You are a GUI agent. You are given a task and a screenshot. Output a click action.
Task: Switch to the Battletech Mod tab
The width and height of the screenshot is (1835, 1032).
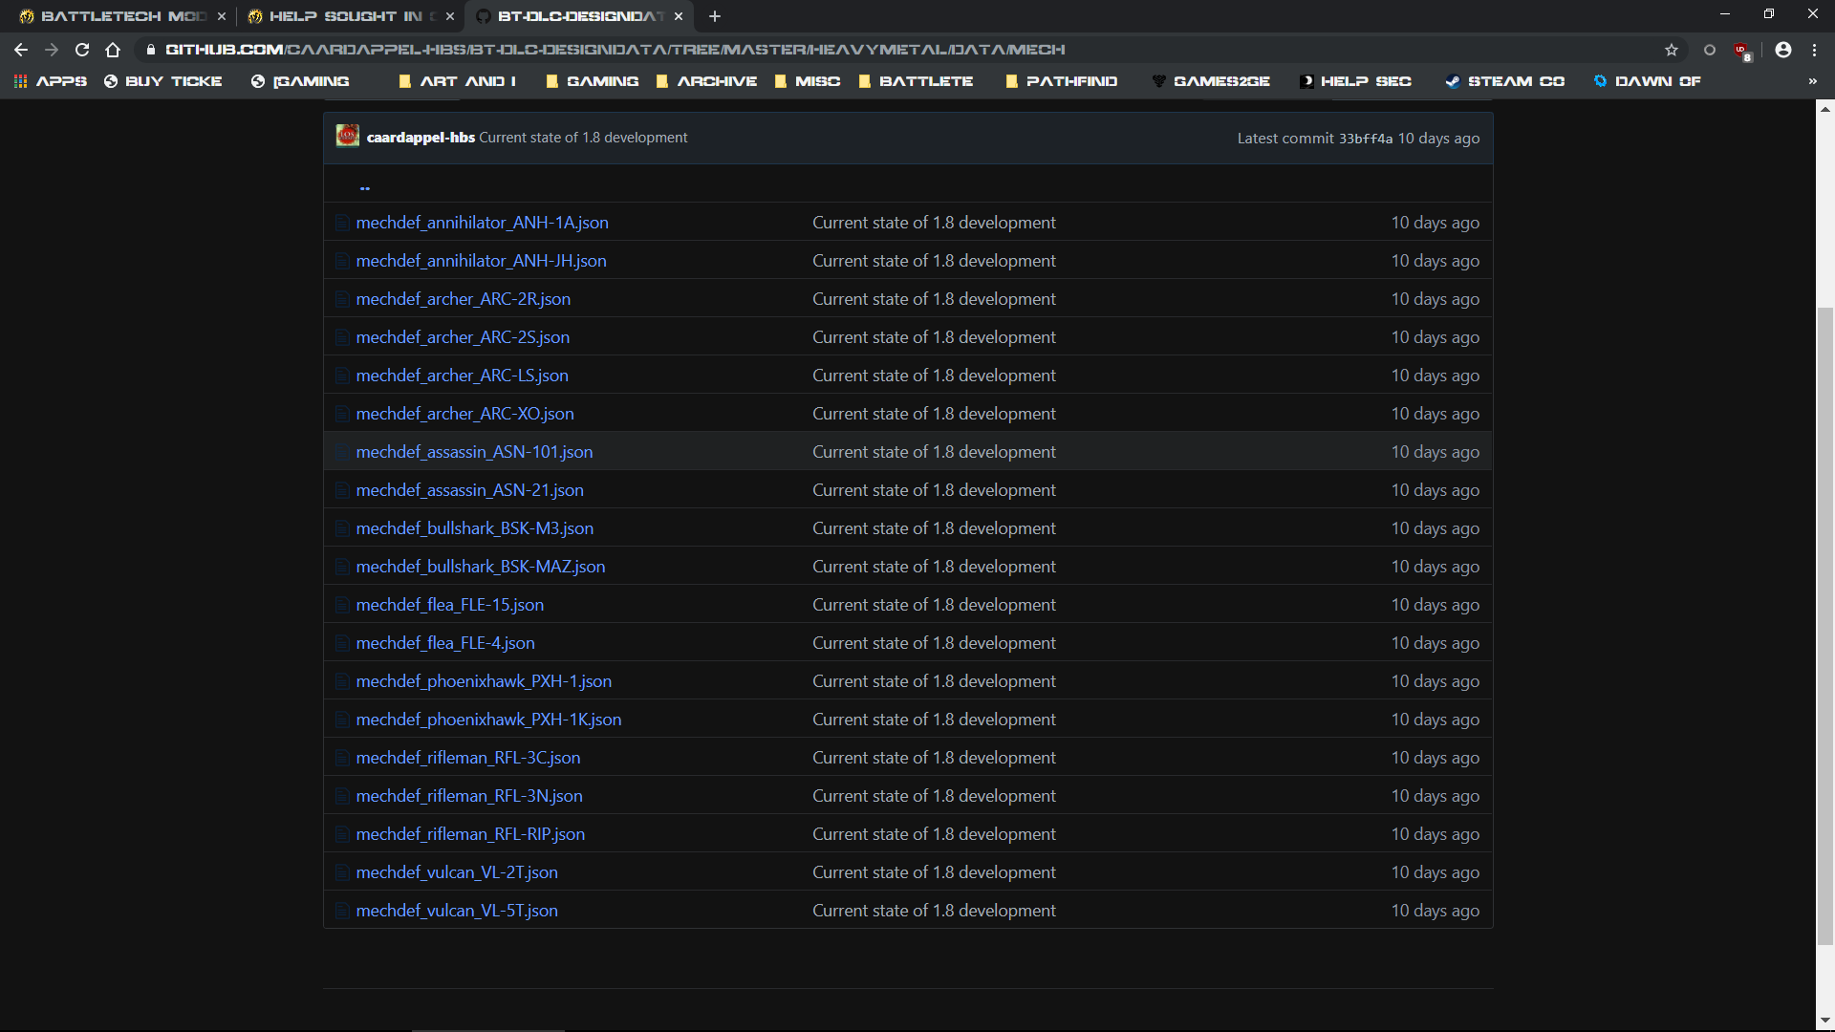[x=122, y=16]
